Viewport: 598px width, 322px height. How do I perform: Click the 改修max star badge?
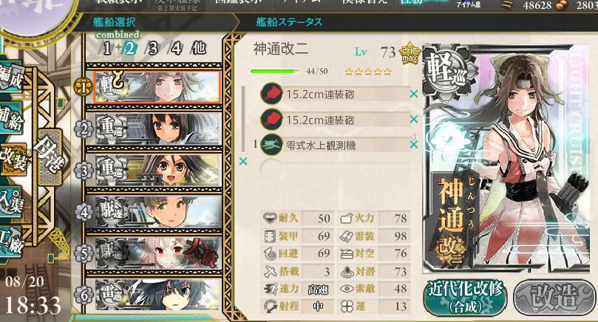(x=410, y=55)
